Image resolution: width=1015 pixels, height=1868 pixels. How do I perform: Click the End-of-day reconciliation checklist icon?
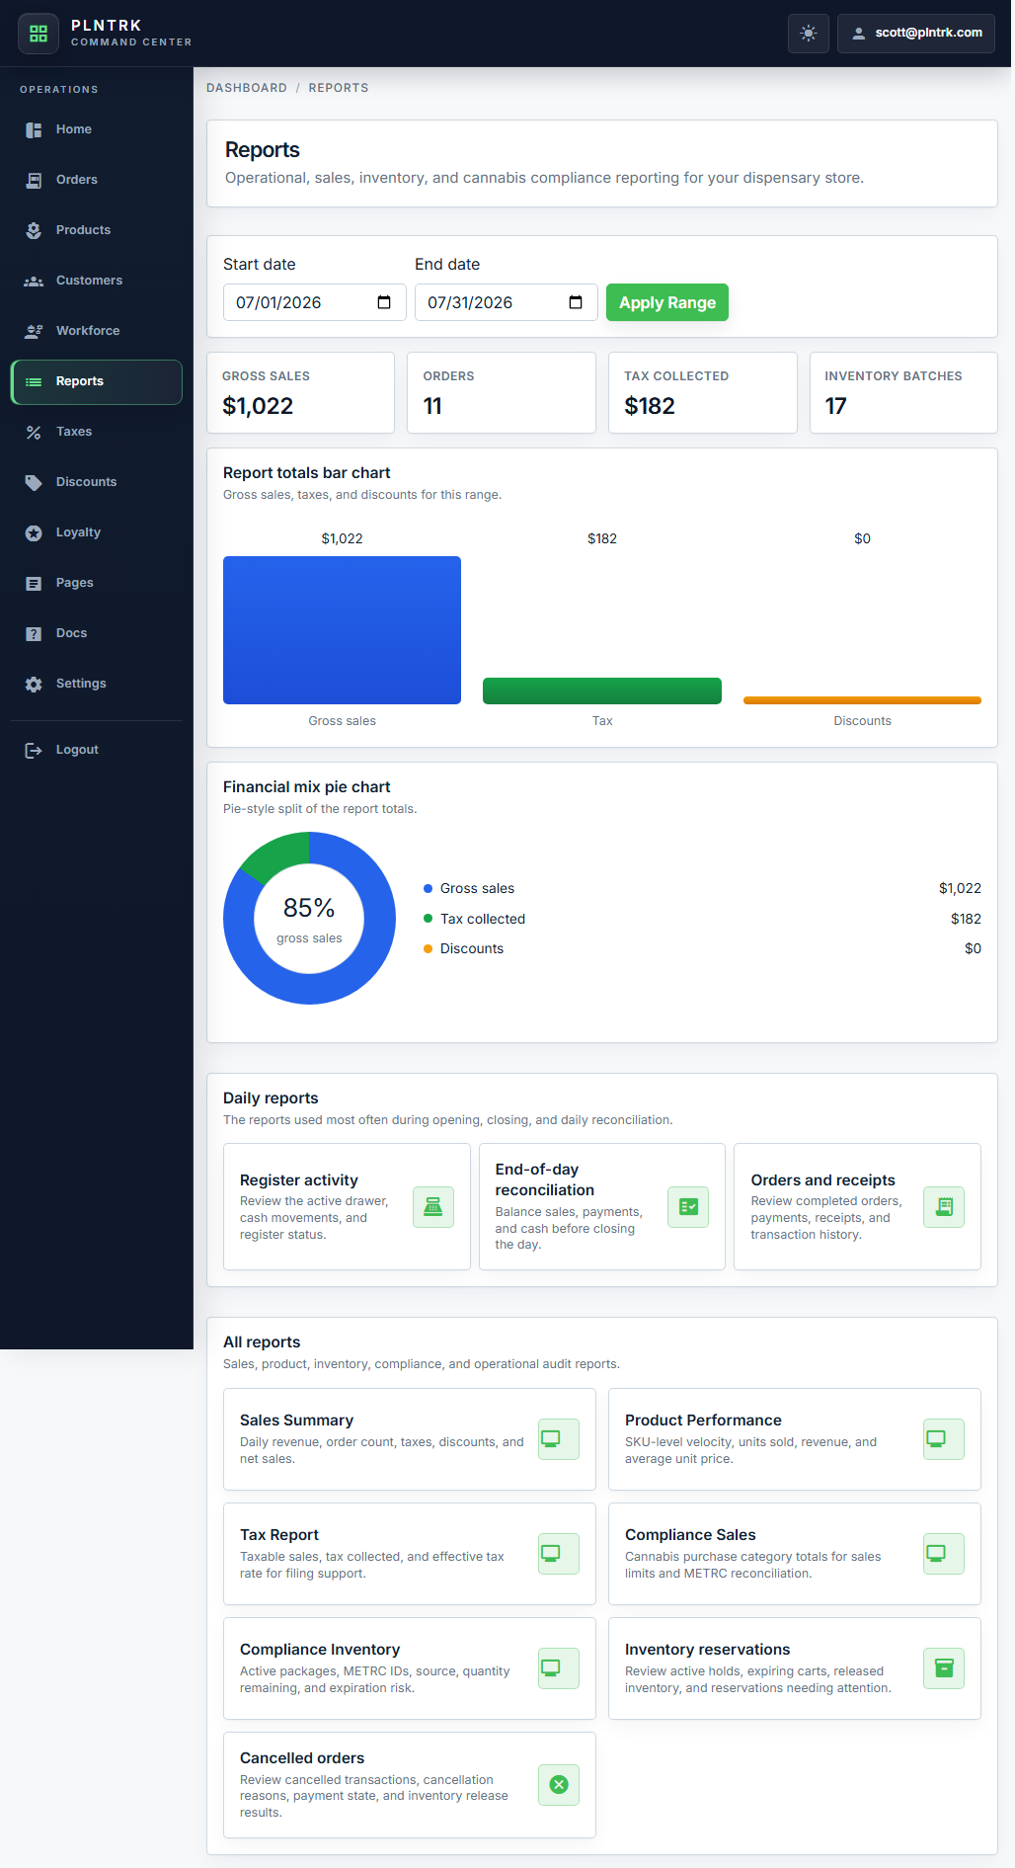point(688,1207)
